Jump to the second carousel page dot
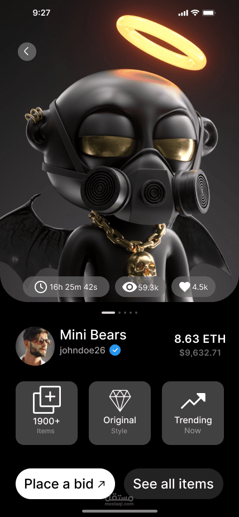 coord(120,312)
